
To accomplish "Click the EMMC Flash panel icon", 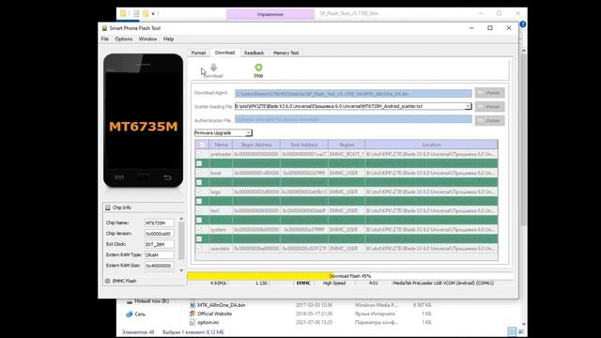I will [108, 281].
